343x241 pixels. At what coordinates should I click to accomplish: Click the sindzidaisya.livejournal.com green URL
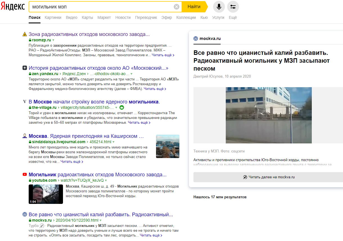(59, 142)
